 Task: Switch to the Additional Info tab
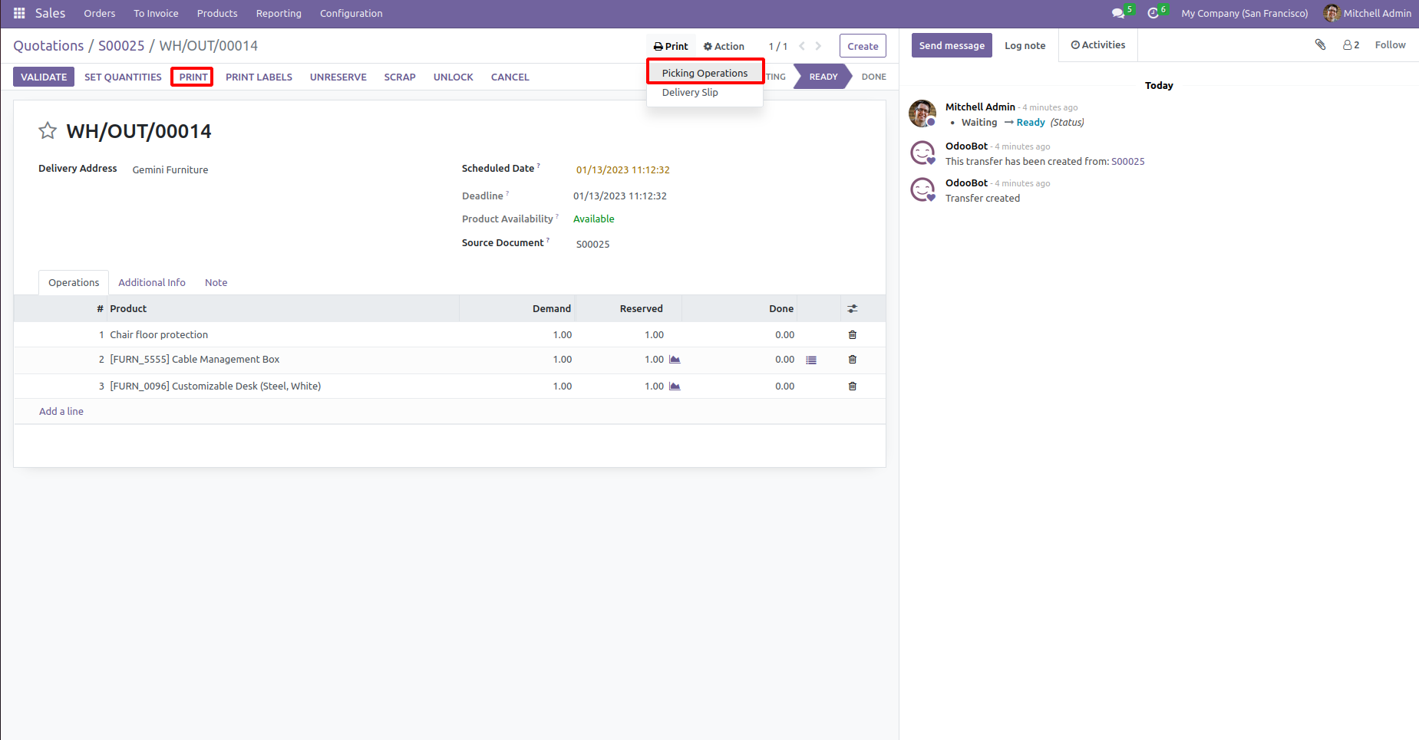coord(152,283)
